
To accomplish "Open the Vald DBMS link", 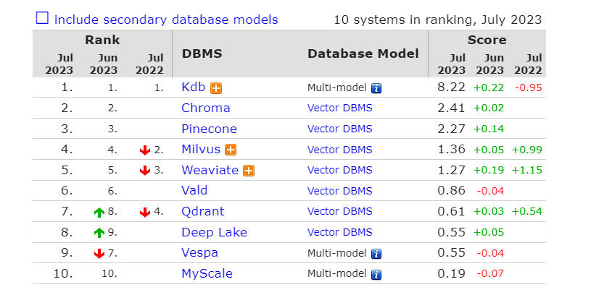I will [194, 191].
